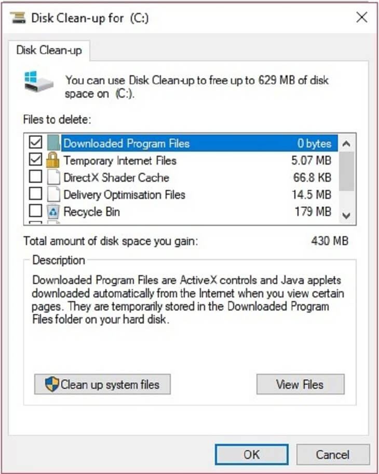Click the DirectX Shader Cache file icon
The height and width of the screenshot is (474, 379).
coord(53,178)
